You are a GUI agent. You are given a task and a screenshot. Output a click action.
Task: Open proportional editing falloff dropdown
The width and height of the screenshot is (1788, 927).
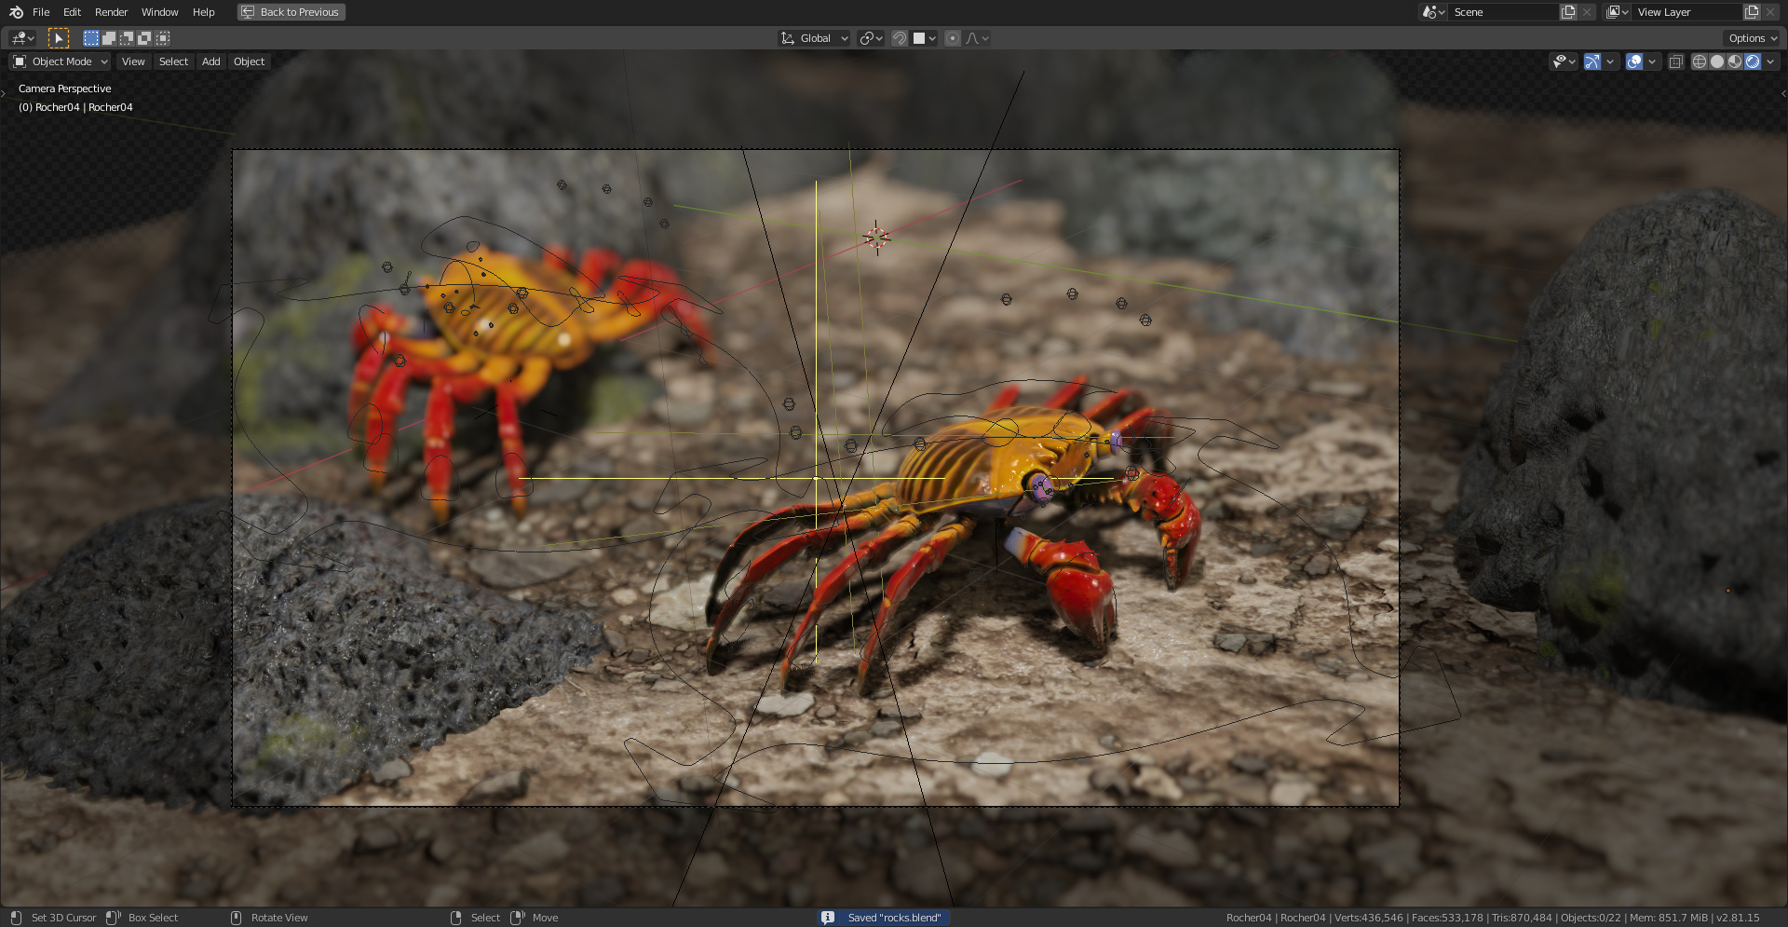pyautogui.click(x=977, y=38)
